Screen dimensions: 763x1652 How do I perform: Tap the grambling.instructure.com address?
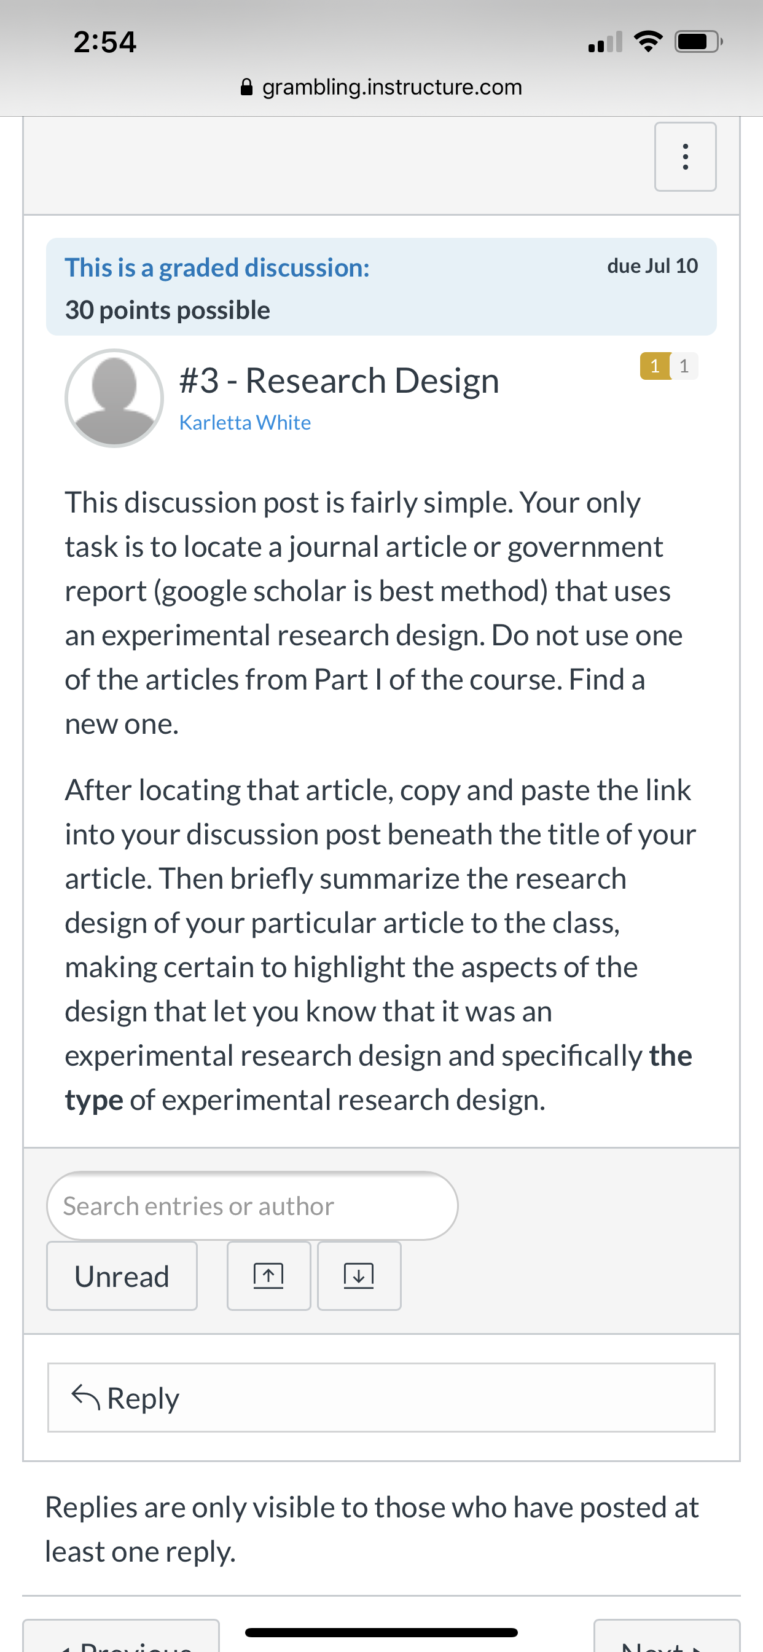[393, 87]
